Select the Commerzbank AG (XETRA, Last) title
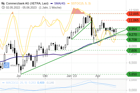 point(27,3)
